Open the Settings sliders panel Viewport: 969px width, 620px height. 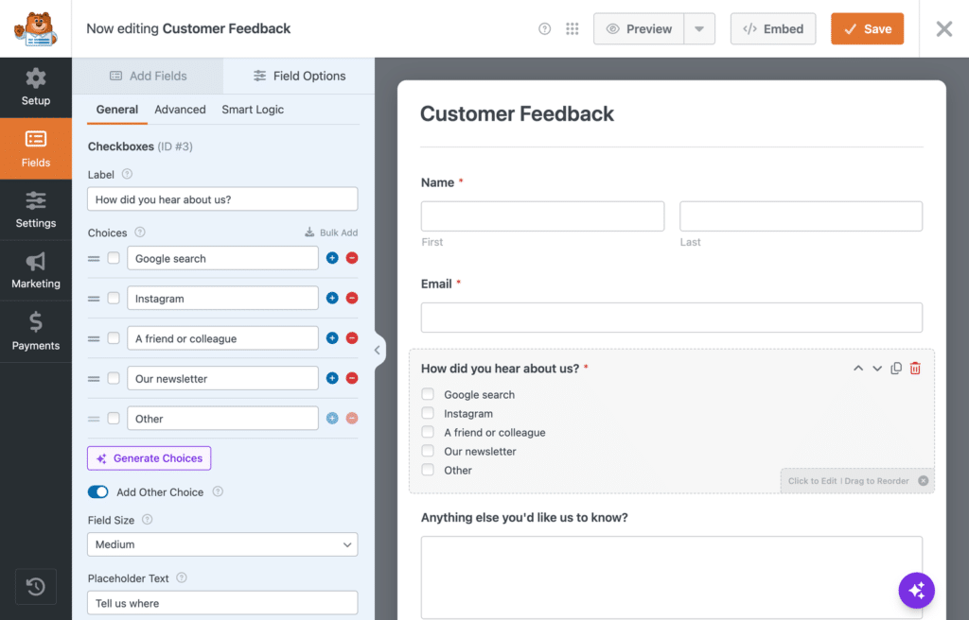point(36,210)
